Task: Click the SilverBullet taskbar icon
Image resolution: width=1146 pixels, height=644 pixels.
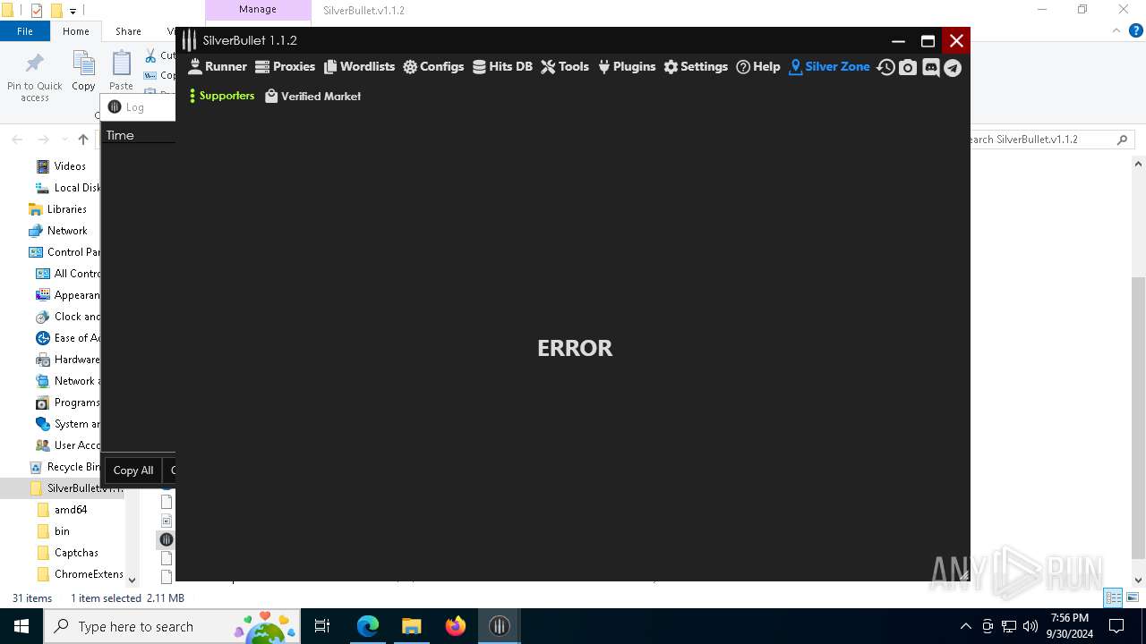Action: point(500,626)
